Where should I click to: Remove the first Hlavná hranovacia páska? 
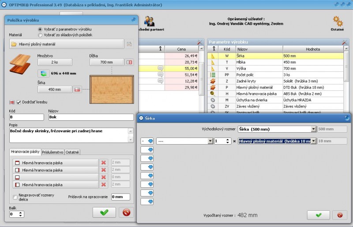click(104, 163)
